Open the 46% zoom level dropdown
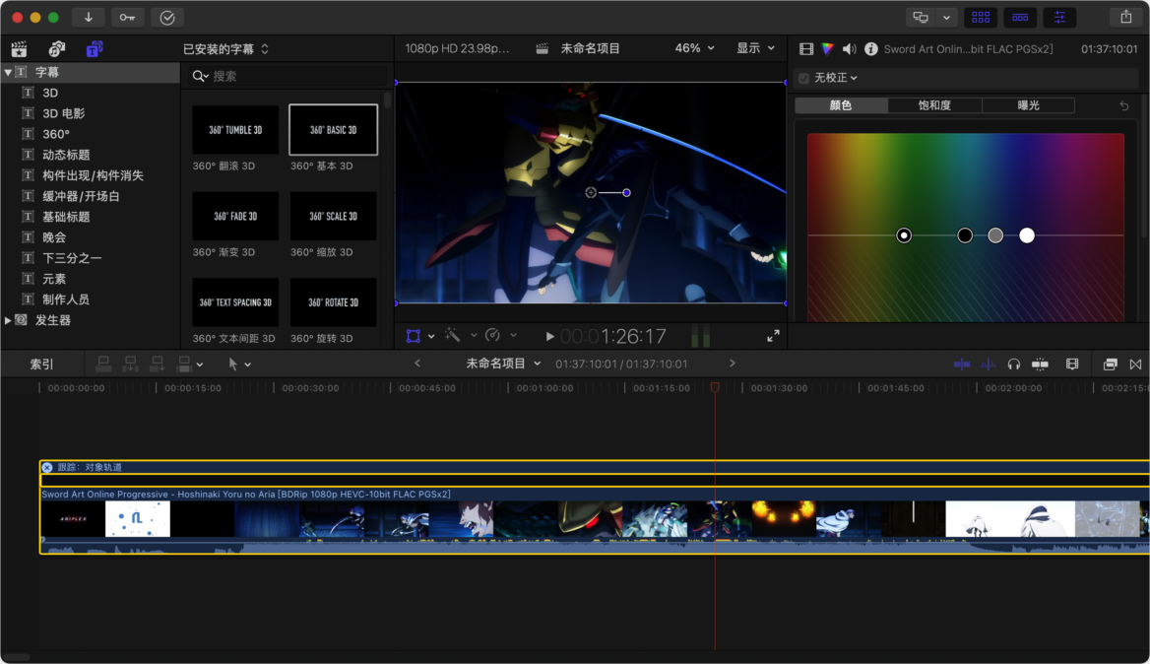Screen dimensions: 1150x664 coord(694,48)
